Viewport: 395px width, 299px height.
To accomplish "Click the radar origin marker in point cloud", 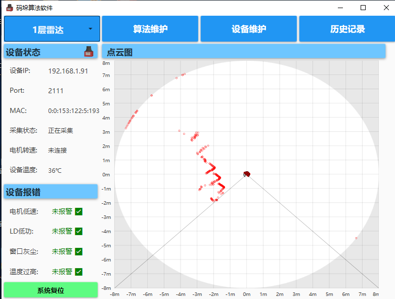I will coord(247,174).
